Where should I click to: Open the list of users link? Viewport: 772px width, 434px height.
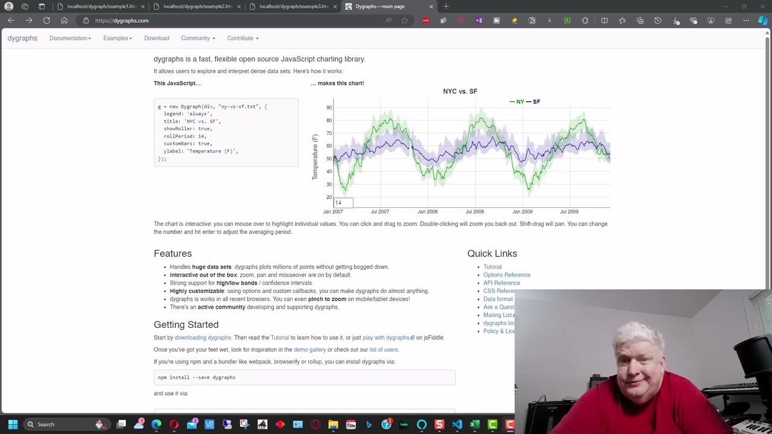click(384, 350)
